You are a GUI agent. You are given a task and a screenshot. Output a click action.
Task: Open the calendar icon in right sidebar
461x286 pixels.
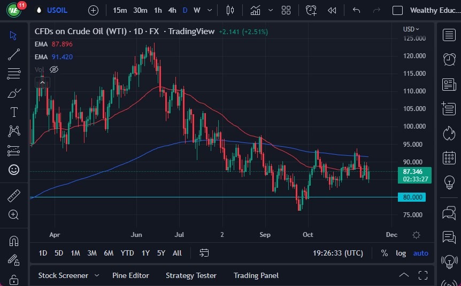tap(449, 157)
